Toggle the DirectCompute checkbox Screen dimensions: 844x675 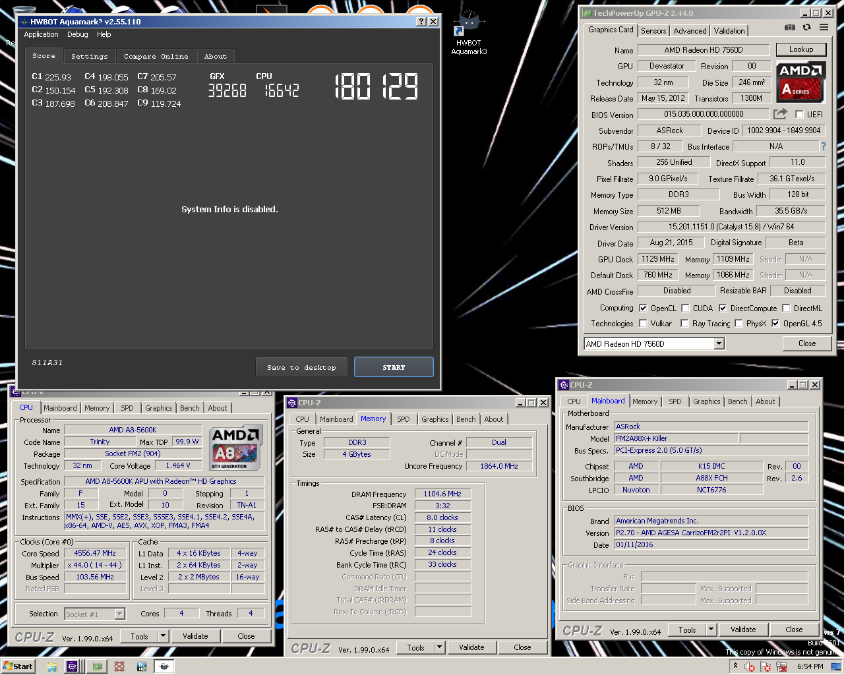click(723, 308)
